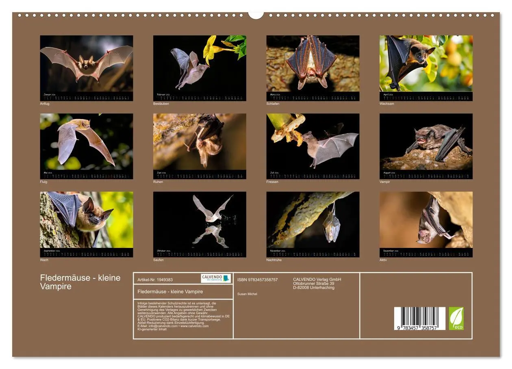Image resolution: width=512 pixels, height=369 pixels.
Task: Expand the Juni calendar grid row
Action: [199, 176]
